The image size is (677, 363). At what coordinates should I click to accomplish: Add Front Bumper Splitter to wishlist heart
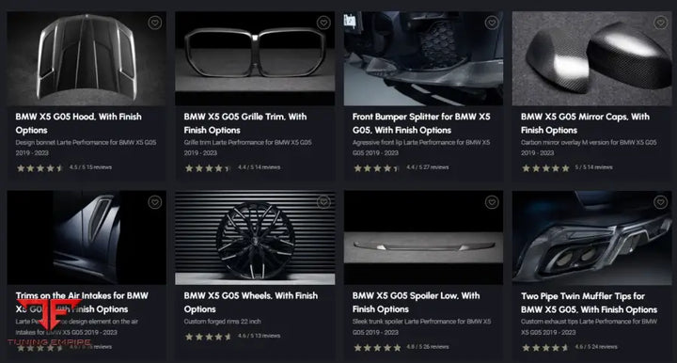tap(492, 23)
